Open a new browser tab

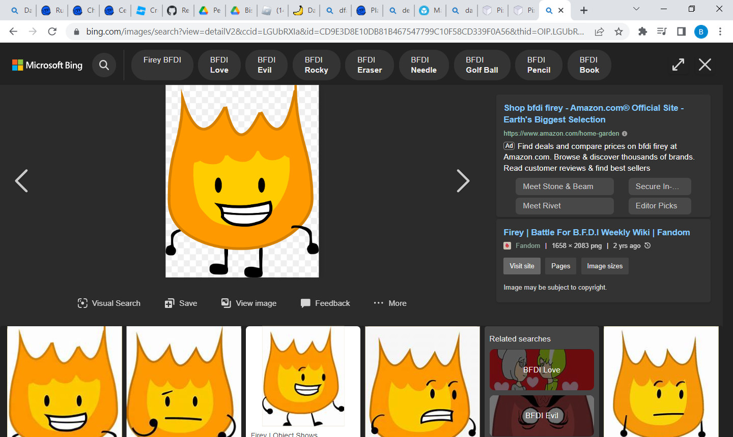pyautogui.click(x=584, y=10)
